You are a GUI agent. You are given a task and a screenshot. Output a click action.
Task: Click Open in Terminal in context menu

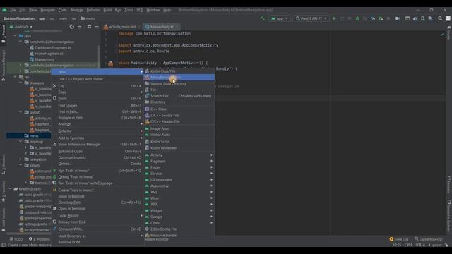pos(97,209)
